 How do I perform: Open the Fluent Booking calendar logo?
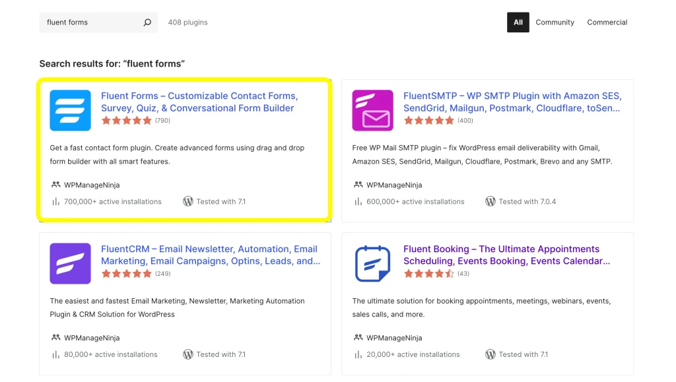(x=372, y=263)
